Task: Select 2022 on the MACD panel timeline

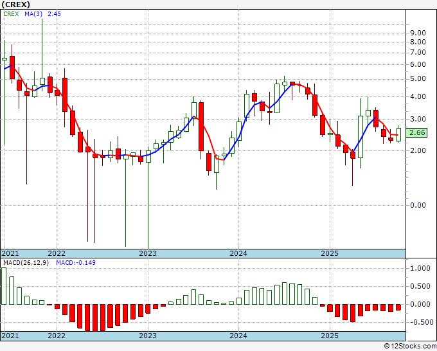Action: pos(57,336)
